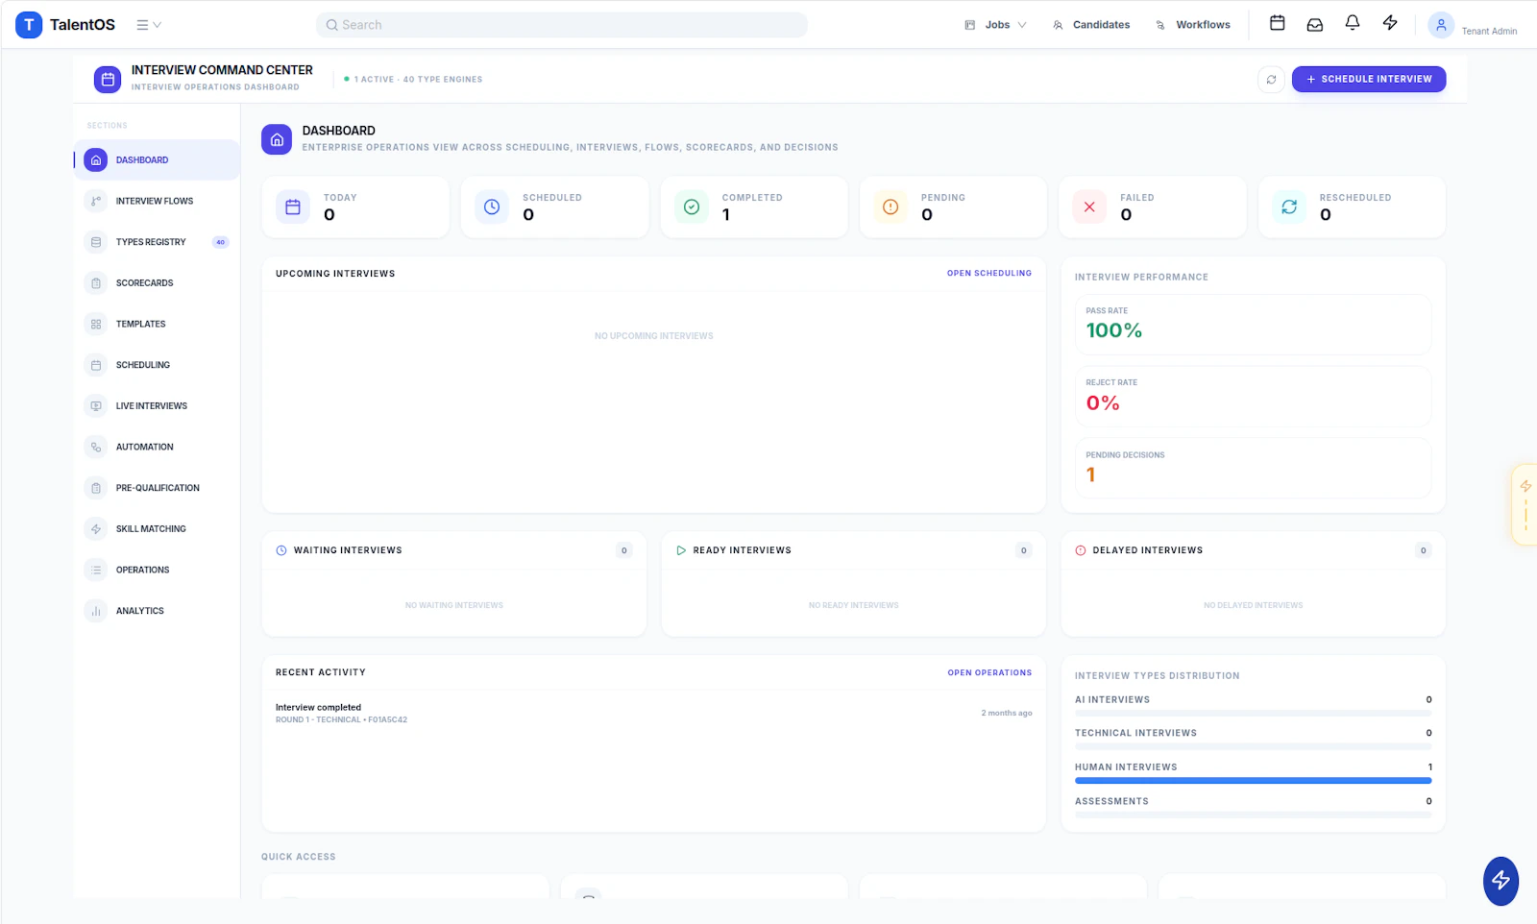Click the Automation sidebar icon
The width and height of the screenshot is (1537, 924).
click(96, 447)
